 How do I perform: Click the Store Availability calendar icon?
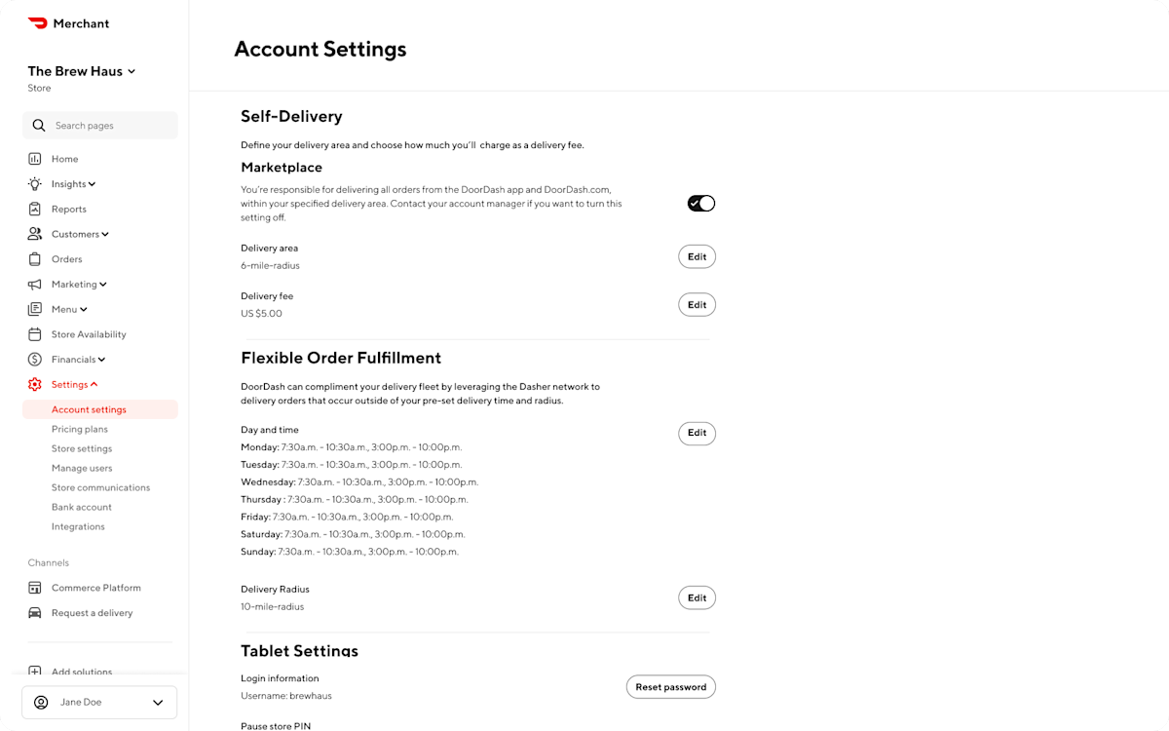click(36, 334)
